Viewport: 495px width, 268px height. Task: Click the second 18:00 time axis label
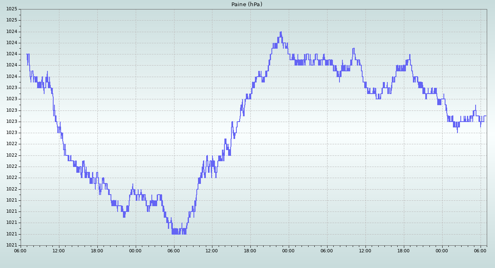click(250, 250)
